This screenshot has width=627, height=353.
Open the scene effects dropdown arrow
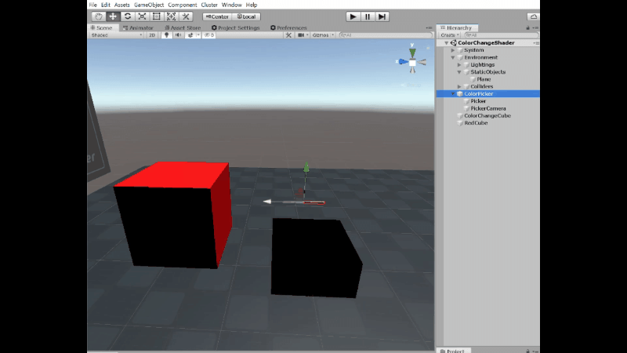click(198, 35)
